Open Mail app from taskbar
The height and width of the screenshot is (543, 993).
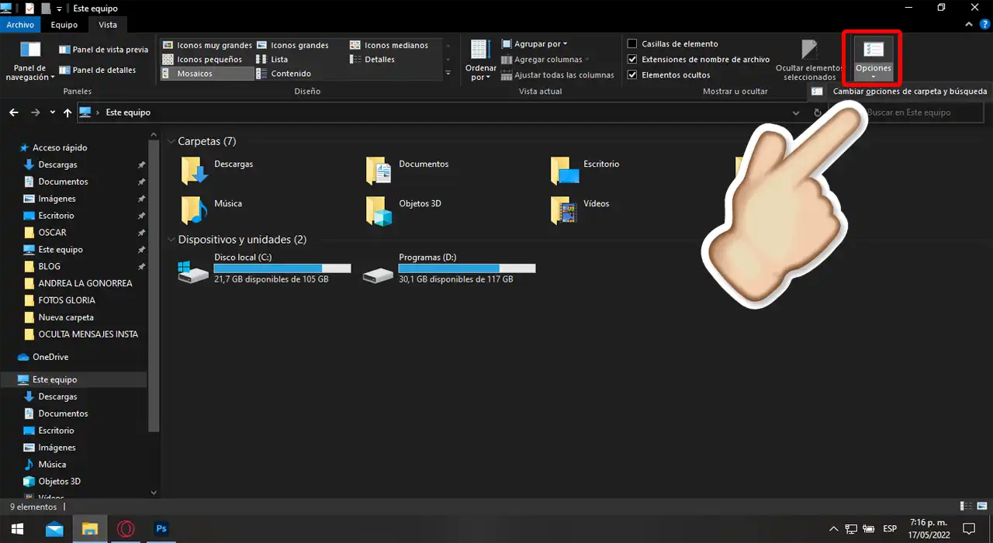click(x=54, y=529)
